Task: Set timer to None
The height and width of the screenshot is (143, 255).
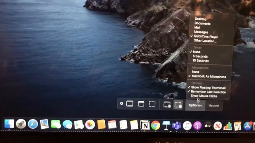Action: tap(196, 52)
